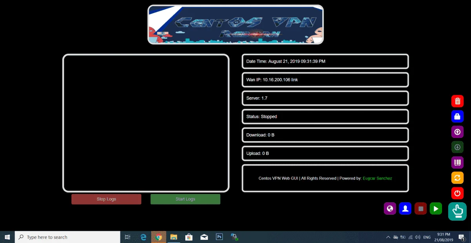The height and width of the screenshot is (243, 471).
Task: Open Task View on the taskbar
Action: pos(128,237)
